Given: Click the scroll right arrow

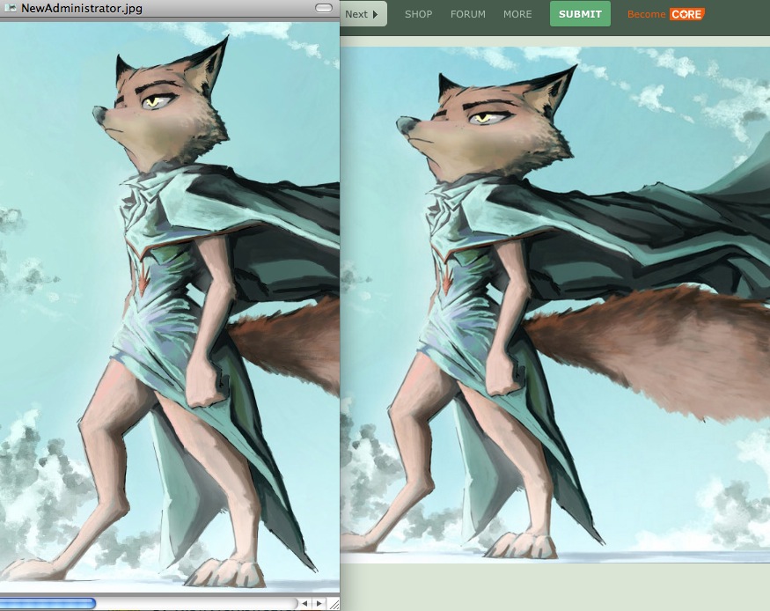Looking at the screenshot, I should 319,603.
